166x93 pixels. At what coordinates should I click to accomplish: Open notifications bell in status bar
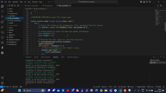tap(164, 87)
